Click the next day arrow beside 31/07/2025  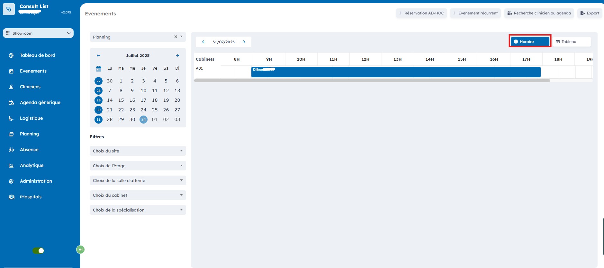point(243,42)
